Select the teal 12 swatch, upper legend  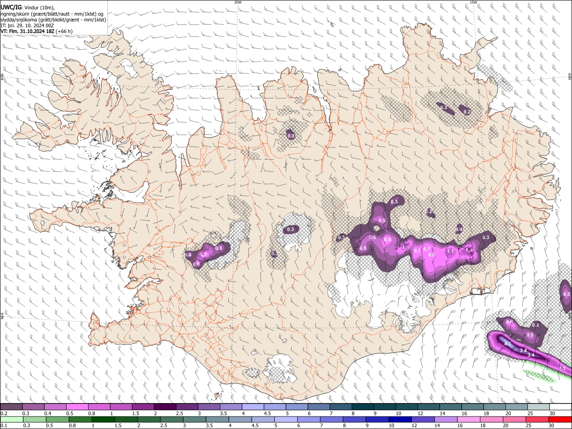point(429,407)
